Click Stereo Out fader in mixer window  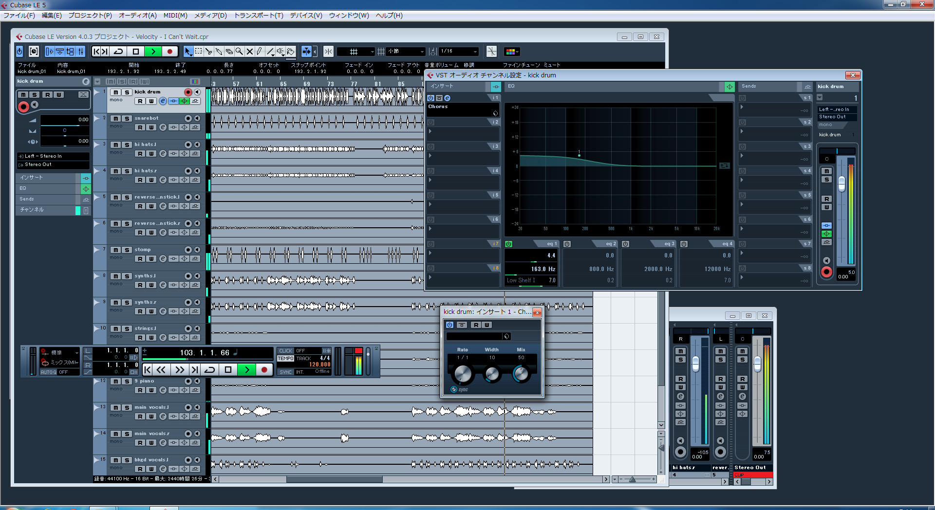[757, 364]
